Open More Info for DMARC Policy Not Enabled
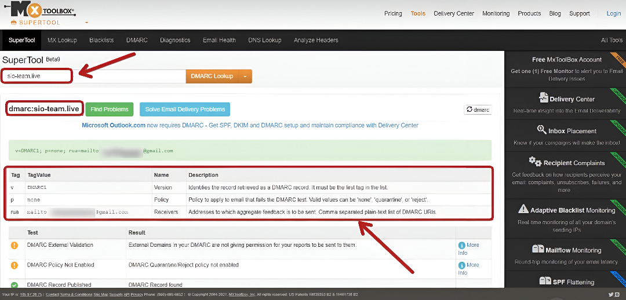Image resolution: width=626 pixels, height=300 pixels. click(x=469, y=269)
